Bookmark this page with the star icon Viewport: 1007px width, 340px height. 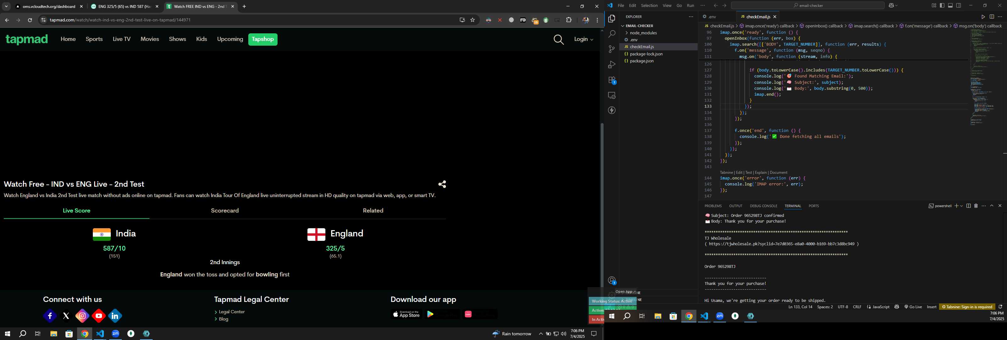coord(473,20)
